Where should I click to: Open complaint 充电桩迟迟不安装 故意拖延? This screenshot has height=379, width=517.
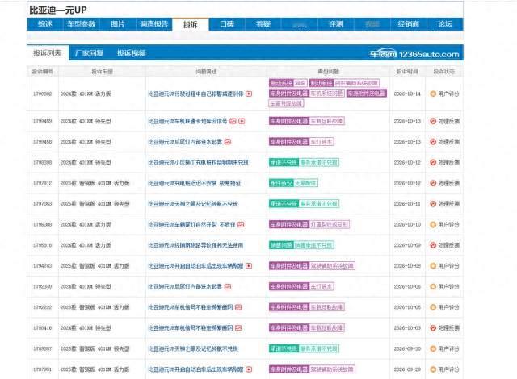click(x=194, y=183)
